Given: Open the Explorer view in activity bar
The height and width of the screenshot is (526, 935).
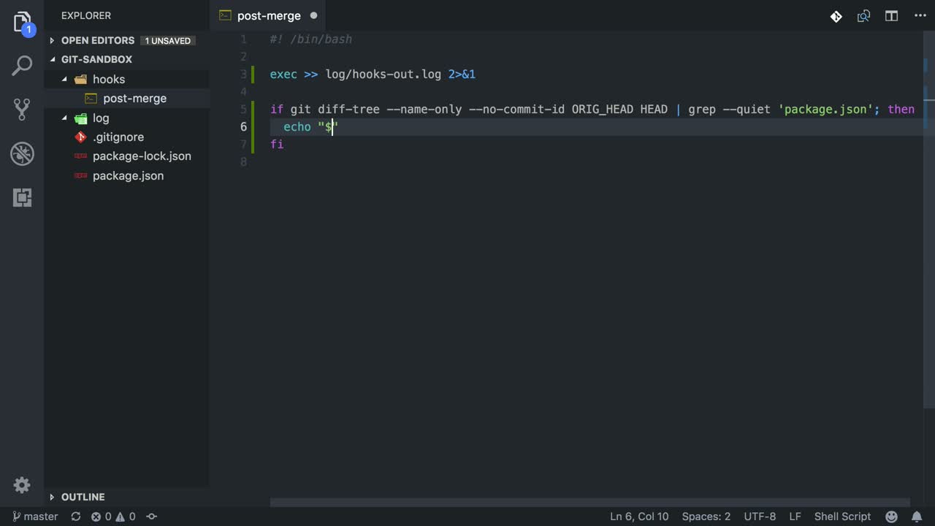Looking at the screenshot, I should coord(22,22).
